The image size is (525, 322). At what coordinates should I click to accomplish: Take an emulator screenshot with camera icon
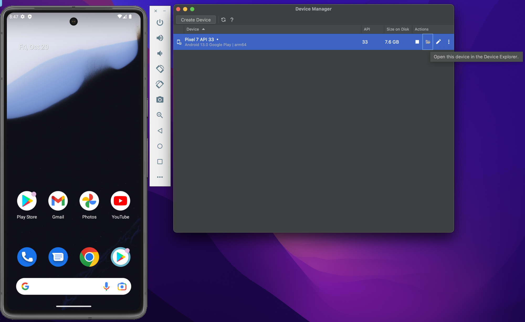(160, 100)
